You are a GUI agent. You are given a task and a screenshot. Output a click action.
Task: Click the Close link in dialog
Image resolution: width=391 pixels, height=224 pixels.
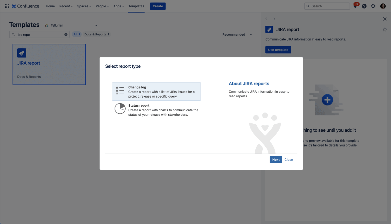(x=289, y=160)
